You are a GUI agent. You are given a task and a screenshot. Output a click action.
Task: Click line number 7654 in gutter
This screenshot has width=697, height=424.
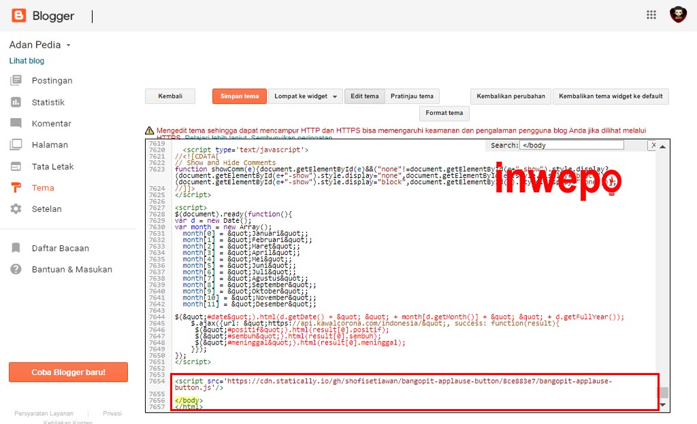point(157,381)
